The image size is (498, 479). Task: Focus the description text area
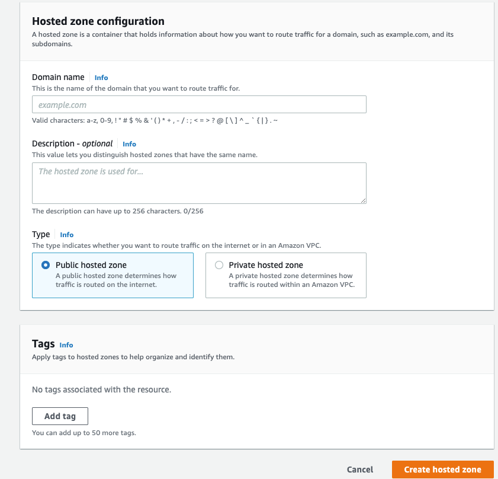(x=199, y=183)
